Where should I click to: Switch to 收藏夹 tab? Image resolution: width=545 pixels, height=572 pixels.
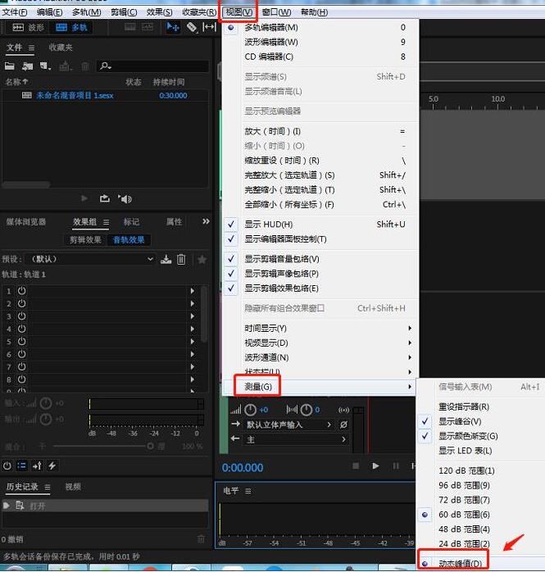coord(61,48)
